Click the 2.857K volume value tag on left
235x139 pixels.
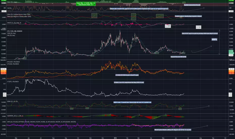click(x=4, y=11)
